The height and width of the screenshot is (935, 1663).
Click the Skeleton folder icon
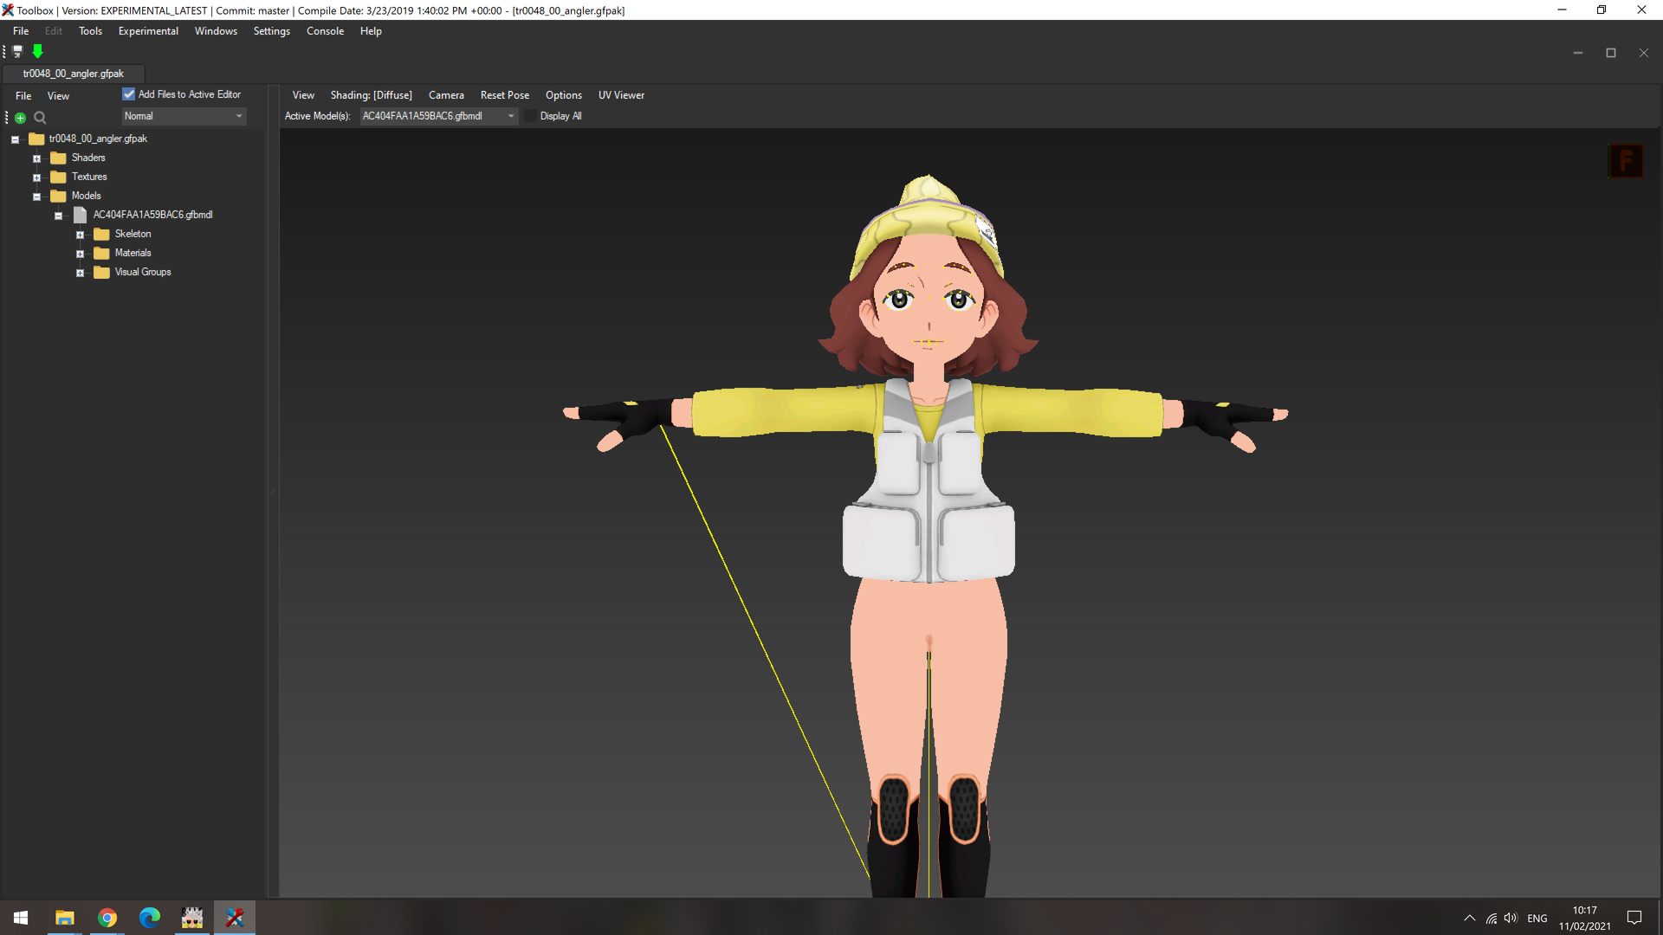pos(101,234)
